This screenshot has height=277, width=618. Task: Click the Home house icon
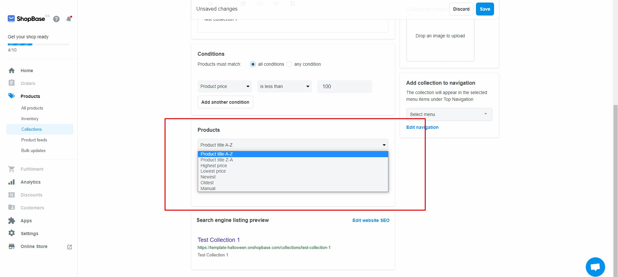click(12, 71)
